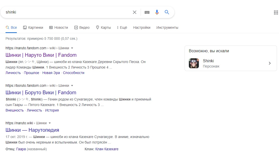Open Шинки — Нарутопедия result
Viewport: 279px width, 153px height.
[x=32, y=130]
